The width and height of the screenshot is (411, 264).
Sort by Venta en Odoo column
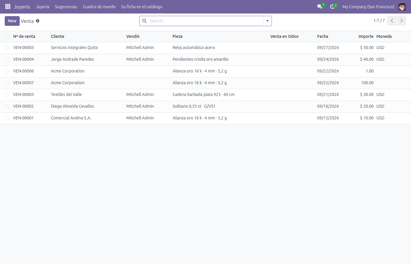pos(284,36)
